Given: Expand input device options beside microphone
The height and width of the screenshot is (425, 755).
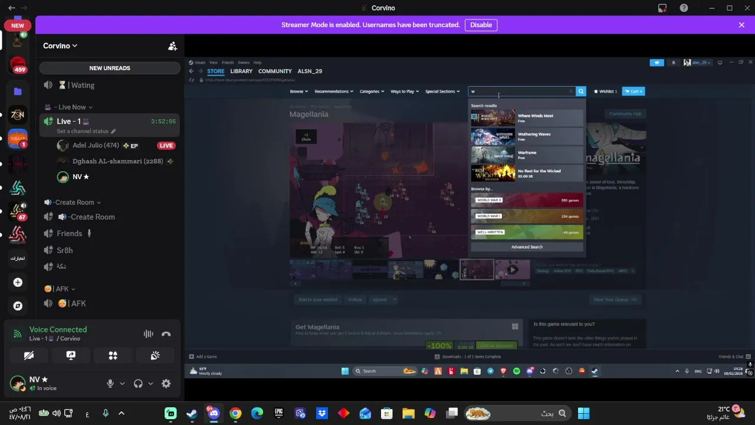Looking at the screenshot, I should tap(122, 383).
